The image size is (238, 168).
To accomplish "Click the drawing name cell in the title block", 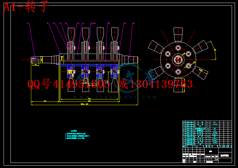I will coord(225,156).
